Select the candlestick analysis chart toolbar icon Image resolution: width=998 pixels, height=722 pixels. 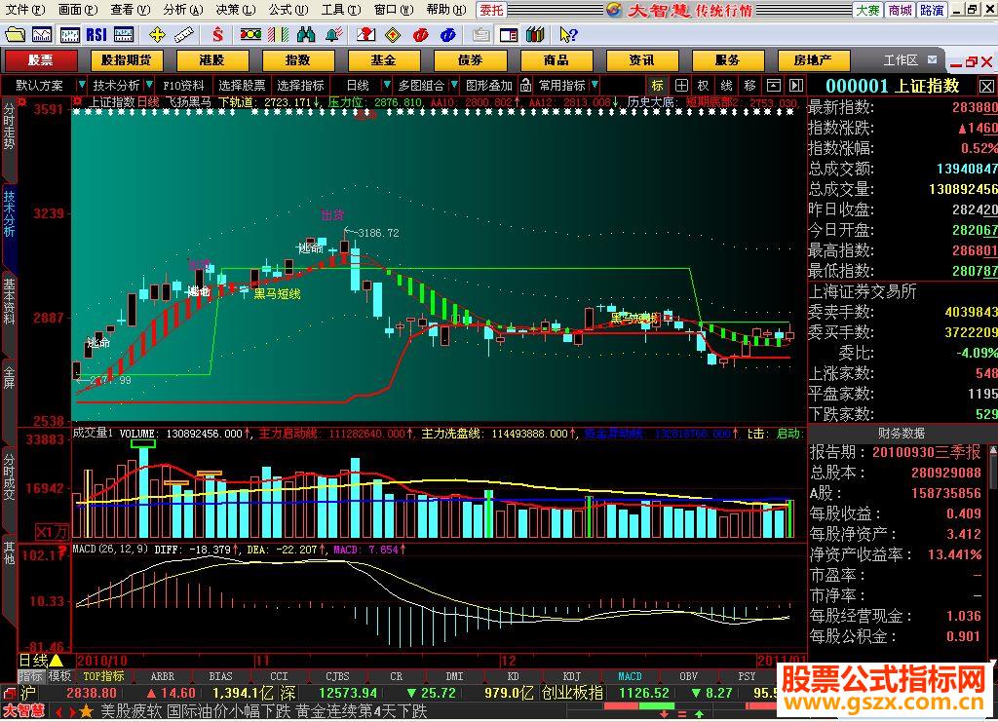point(69,34)
